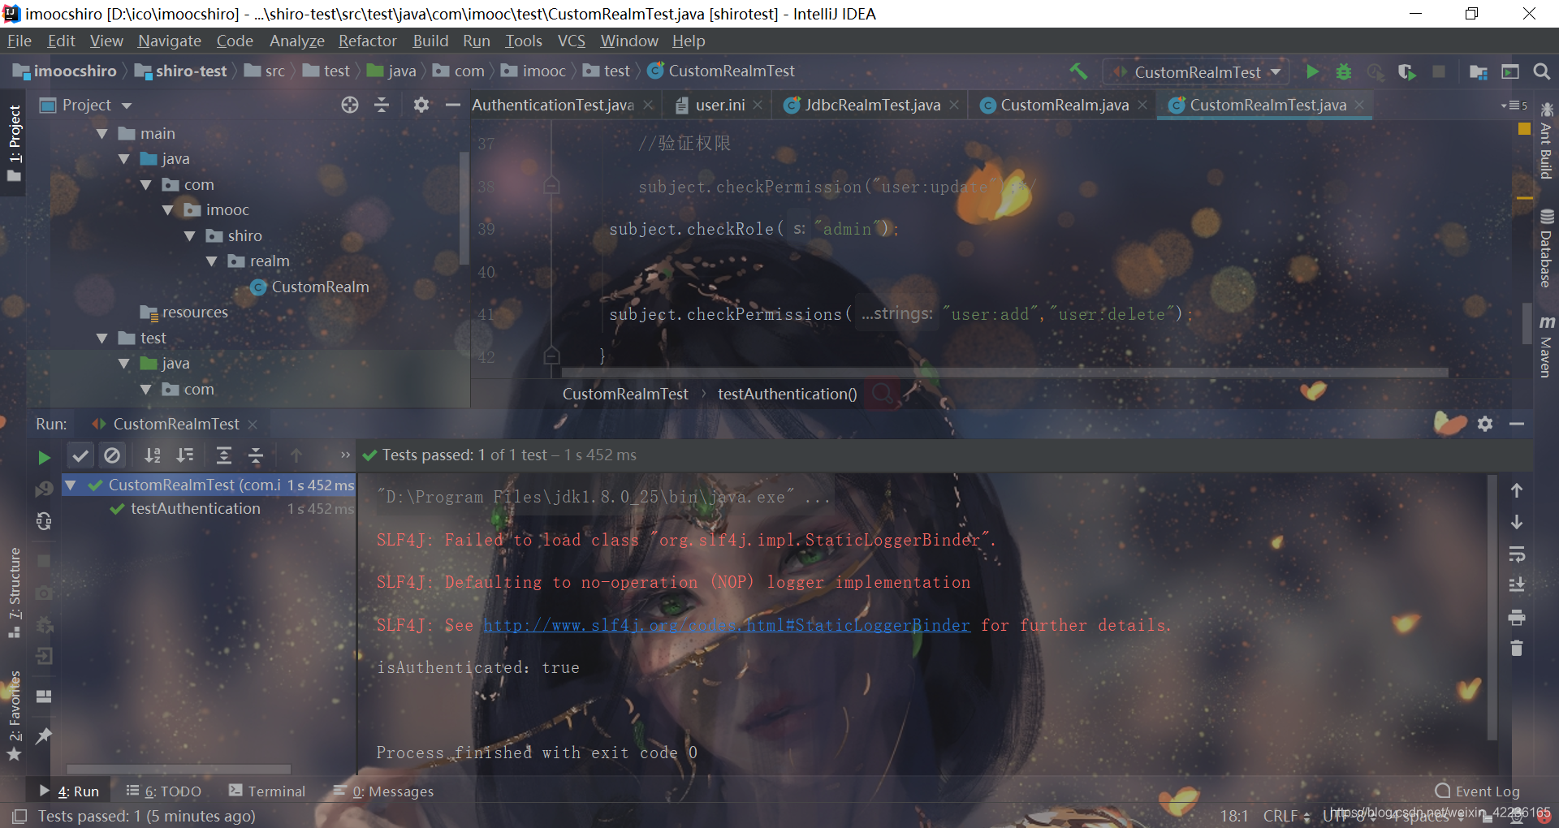
Task: Collapse all in Project panel
Action: pos(382,105)
